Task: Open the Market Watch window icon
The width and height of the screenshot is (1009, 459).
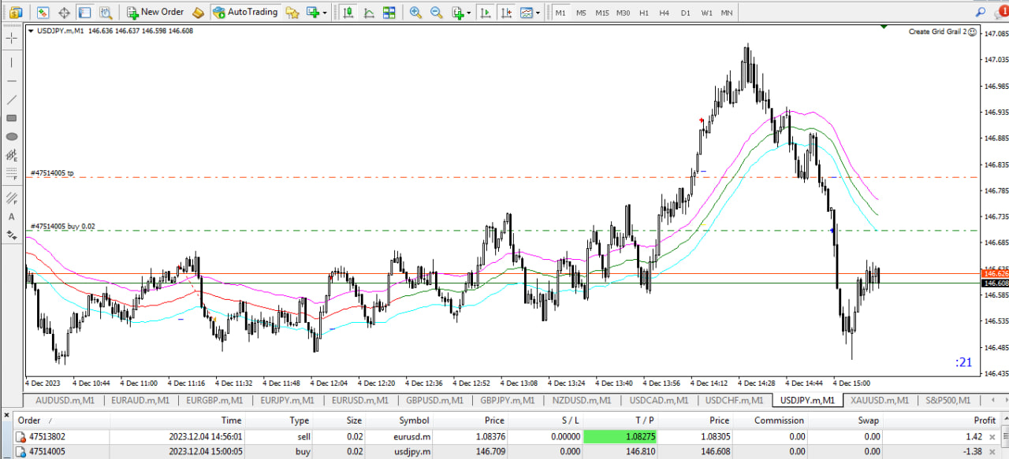Action: (x=43, y=12)
